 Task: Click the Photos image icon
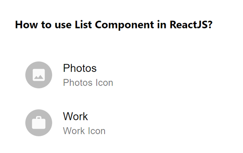point(39,75)
